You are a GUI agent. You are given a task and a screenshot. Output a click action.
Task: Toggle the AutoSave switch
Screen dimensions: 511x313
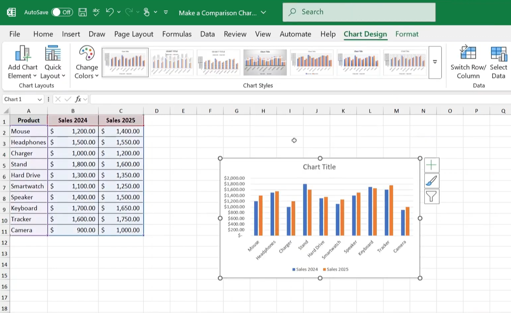[x=62, y=12]
